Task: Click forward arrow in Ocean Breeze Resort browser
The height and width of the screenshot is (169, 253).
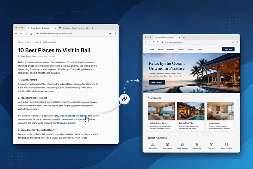Action: click(x=149, y=42)
